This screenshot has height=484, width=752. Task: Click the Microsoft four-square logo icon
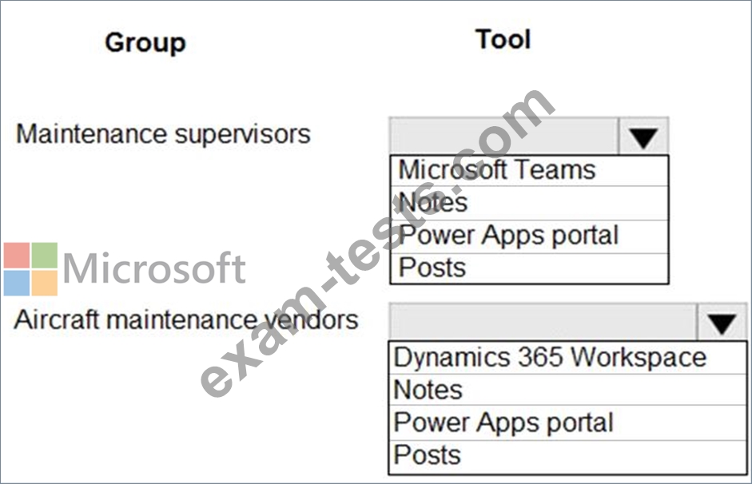(30, 269)
